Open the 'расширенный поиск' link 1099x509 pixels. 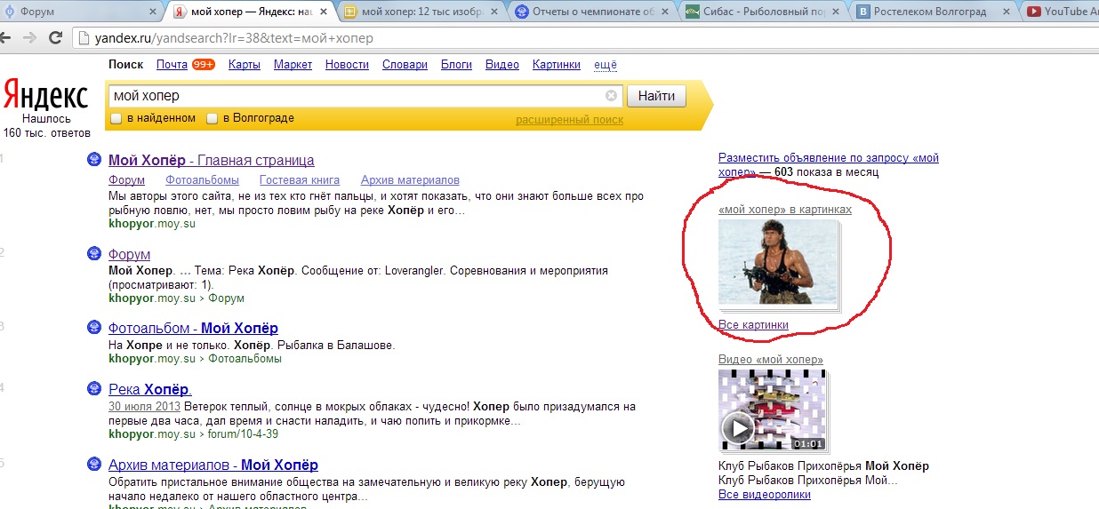tap(569, 120)
